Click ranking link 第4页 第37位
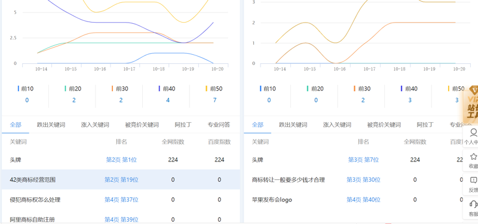The width and height of the screenshot is (478, 224). tap(121, 200)
